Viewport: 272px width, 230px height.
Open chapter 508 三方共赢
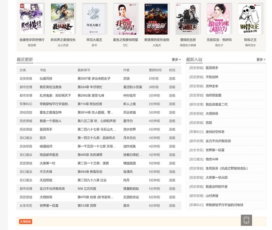click(87, 189)
